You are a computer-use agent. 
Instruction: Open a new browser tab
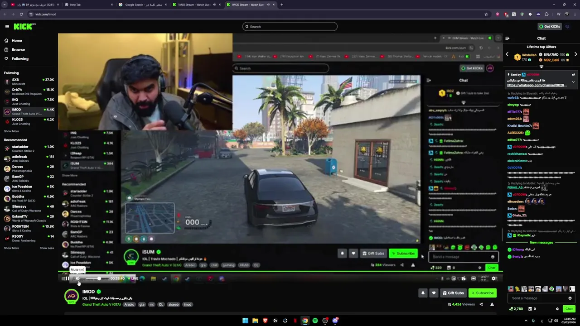click(281, 5)
